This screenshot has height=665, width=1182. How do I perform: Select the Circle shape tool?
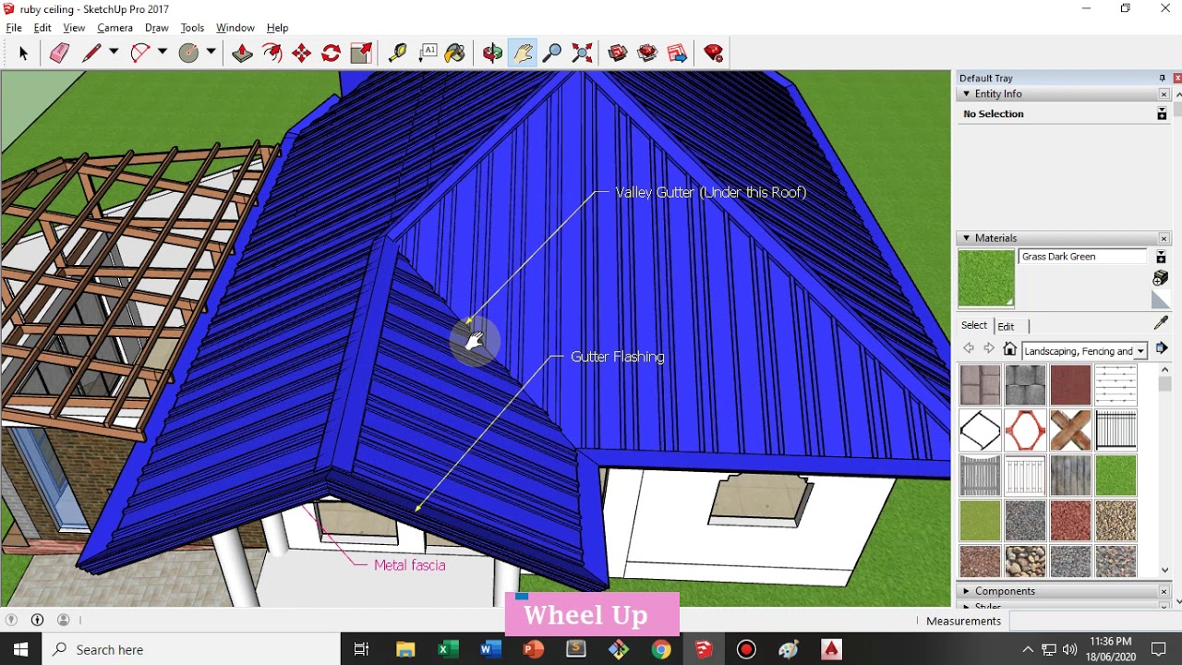coord(188,54)
